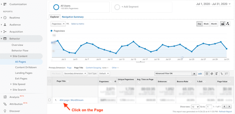Go to previous page arrow
Viewport: 235px width, 114px height.
point(224,106)
